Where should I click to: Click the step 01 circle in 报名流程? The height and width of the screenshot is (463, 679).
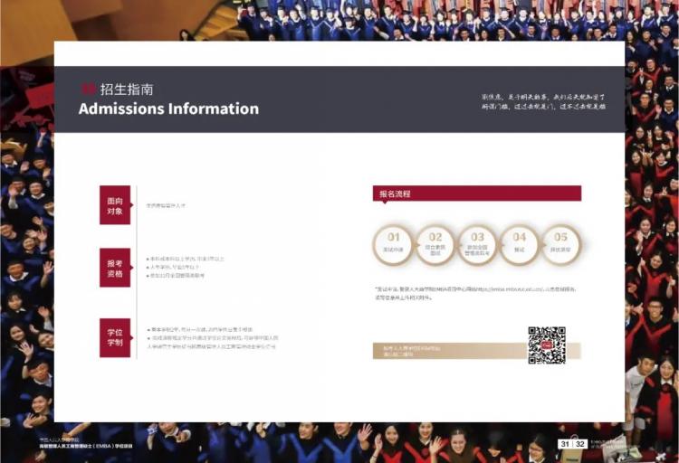click(x=393, y=244)
